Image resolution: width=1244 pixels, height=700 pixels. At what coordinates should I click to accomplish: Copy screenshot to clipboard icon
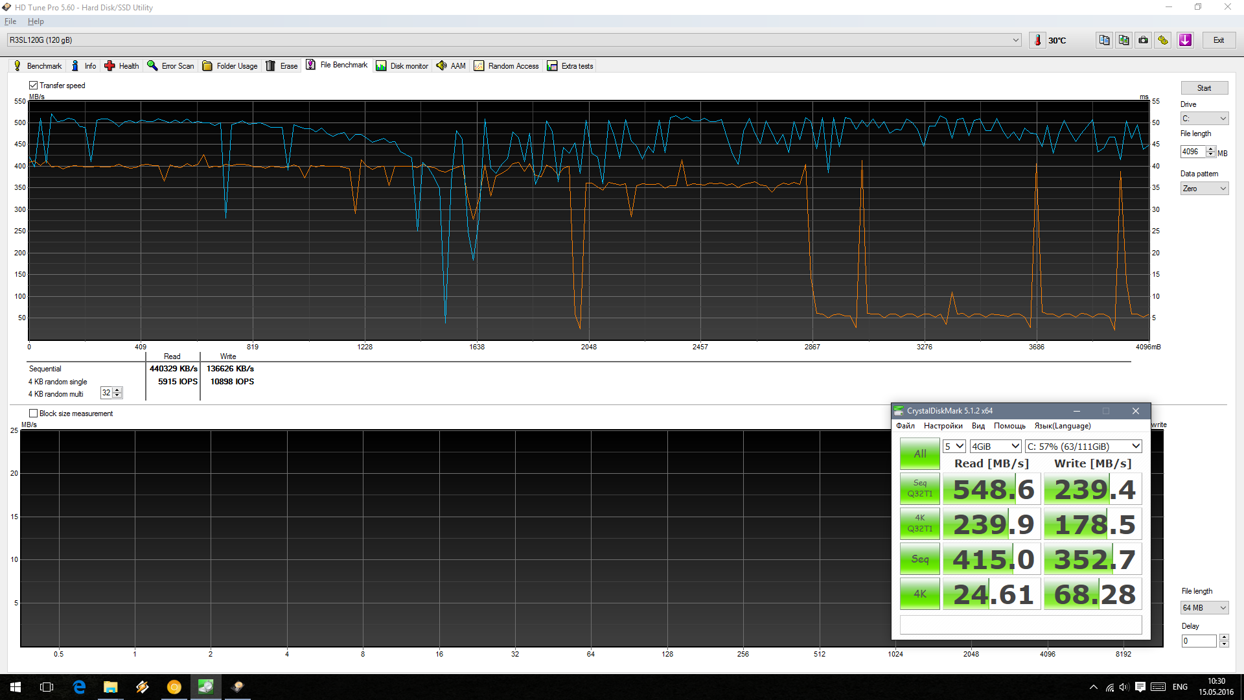(x=1123, y=40)
